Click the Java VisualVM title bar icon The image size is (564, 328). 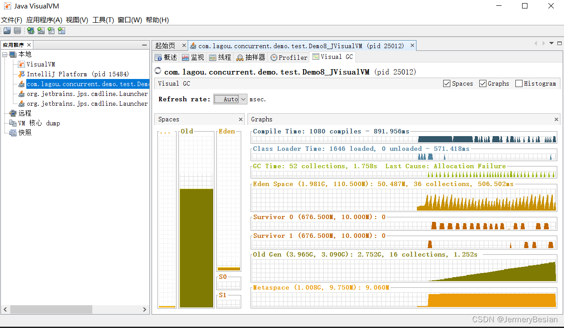coord(7,6)
